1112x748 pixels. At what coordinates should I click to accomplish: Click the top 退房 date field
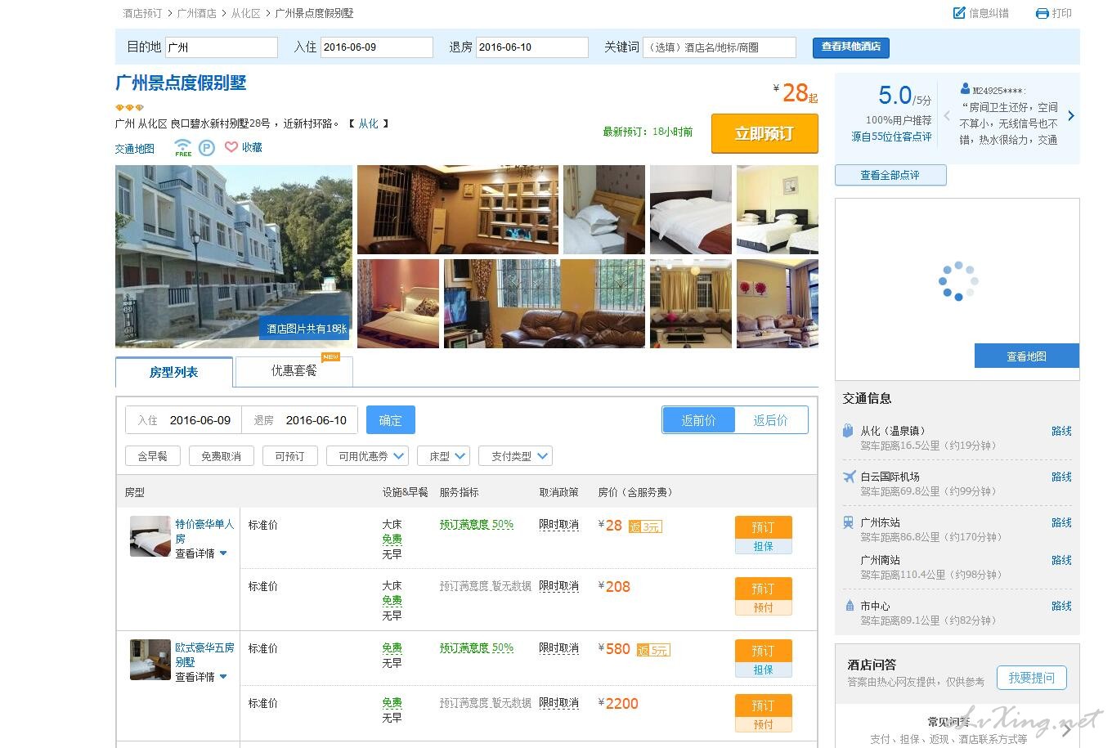[532, 47]
